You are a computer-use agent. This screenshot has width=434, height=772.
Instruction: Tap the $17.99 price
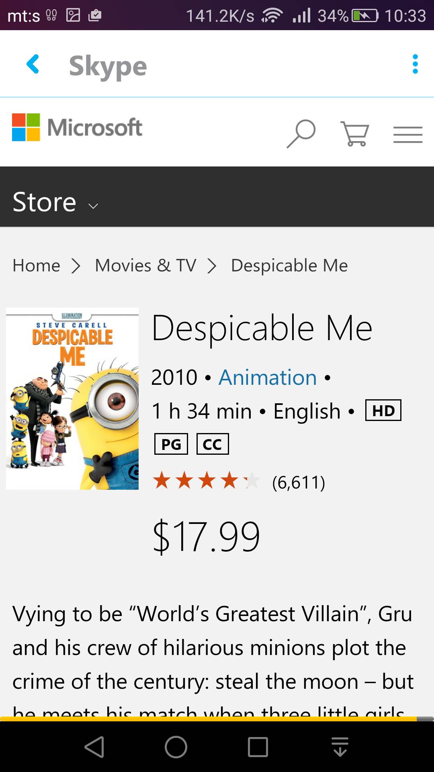tap(206, 537)
